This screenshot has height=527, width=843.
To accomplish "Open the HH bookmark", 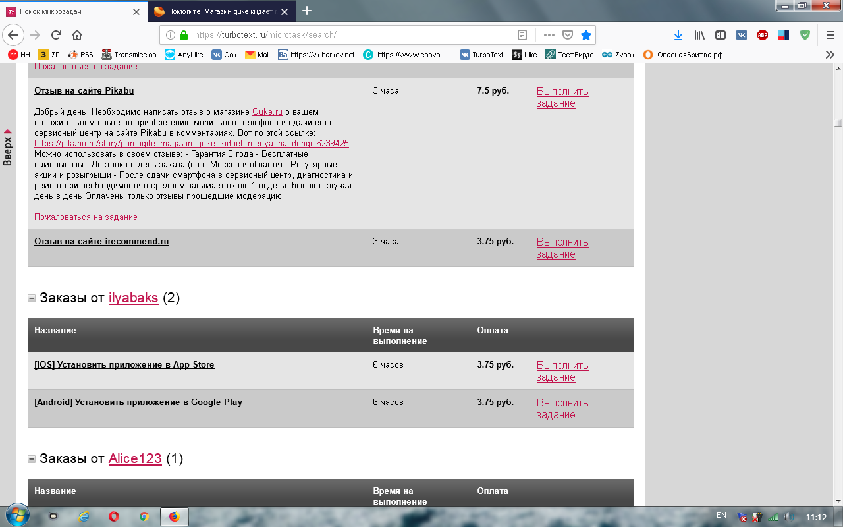I will (19, 55).
